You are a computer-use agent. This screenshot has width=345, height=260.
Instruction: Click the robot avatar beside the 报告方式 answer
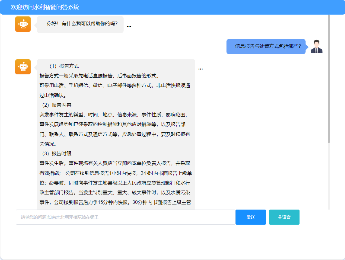[x=23, y=67]
